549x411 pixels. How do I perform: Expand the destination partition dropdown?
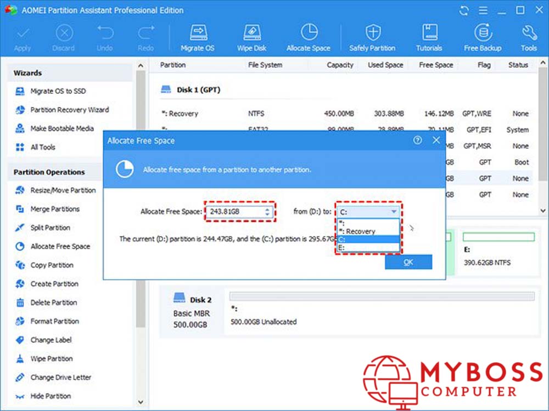click(394, 212)
